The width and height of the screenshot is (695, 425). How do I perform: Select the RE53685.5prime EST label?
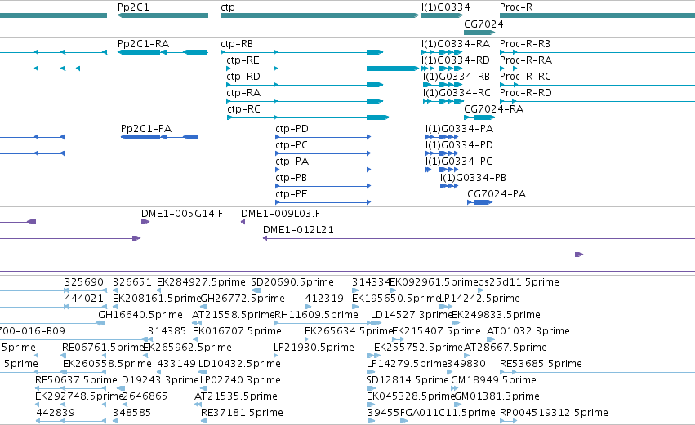tap(541, 365)
